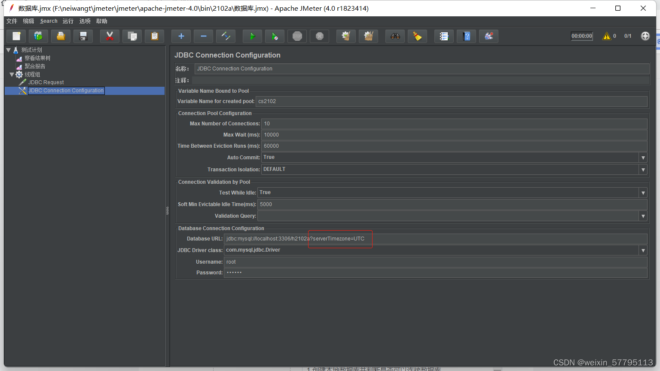
Task: Click the Paste clipboard icon
Action: [155, 36]
